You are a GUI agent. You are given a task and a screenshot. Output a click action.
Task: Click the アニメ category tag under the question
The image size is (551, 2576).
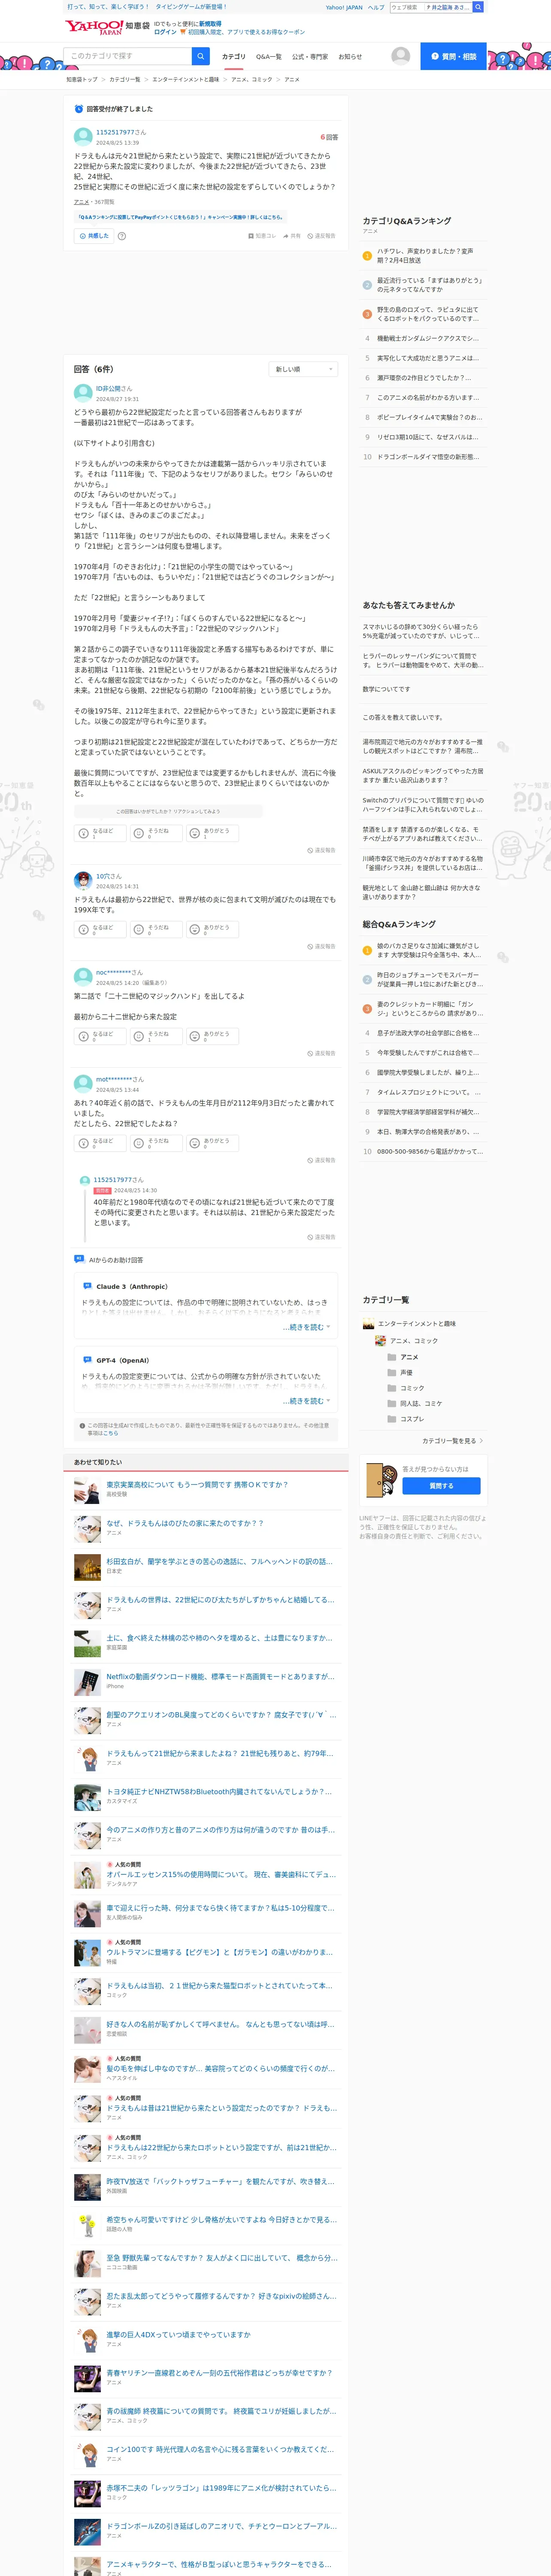(x=81, y=202)
